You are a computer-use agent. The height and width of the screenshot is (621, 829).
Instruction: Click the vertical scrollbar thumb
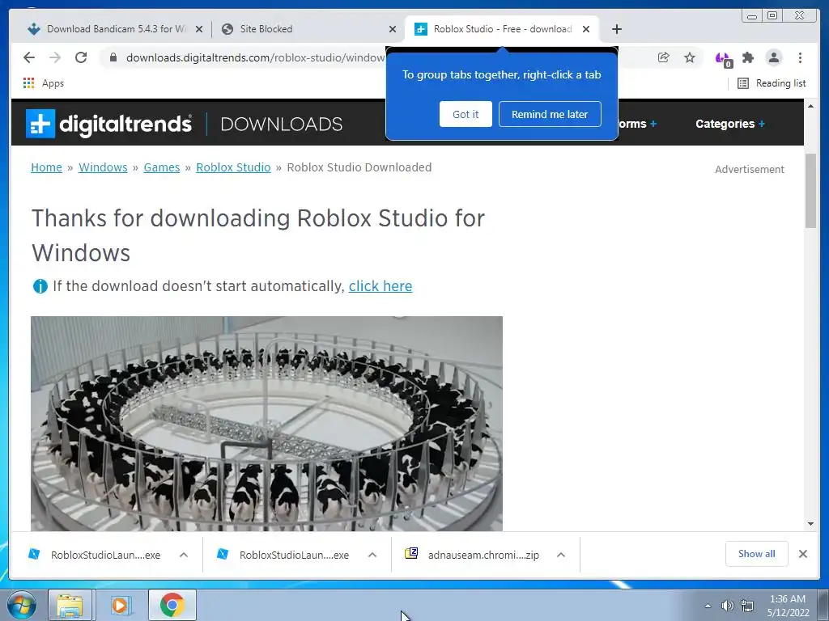[x=810, y=191]
